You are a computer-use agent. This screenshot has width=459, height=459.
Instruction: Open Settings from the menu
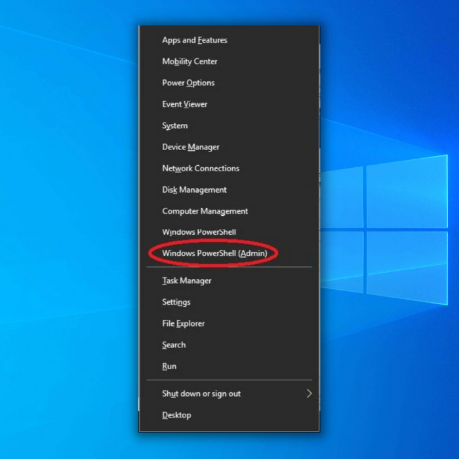click(x=176, y=302)
